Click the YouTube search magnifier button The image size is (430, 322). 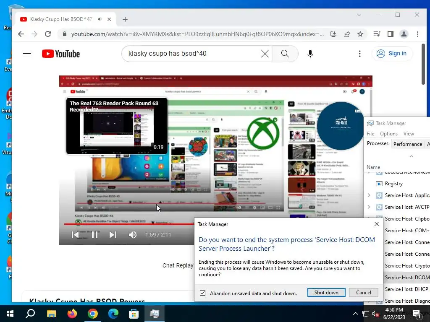(285, 53)
